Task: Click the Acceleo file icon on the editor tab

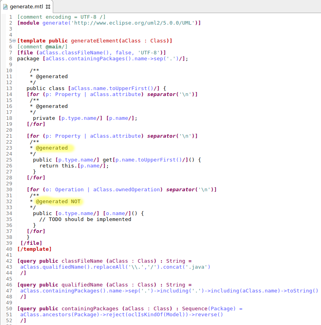Action: click(5, 6)
